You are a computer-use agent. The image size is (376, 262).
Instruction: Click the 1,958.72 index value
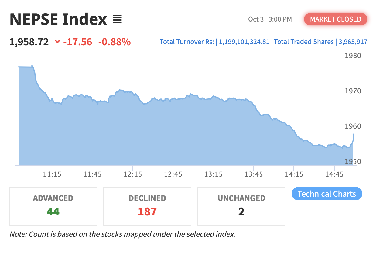click(x=29, y=42)
